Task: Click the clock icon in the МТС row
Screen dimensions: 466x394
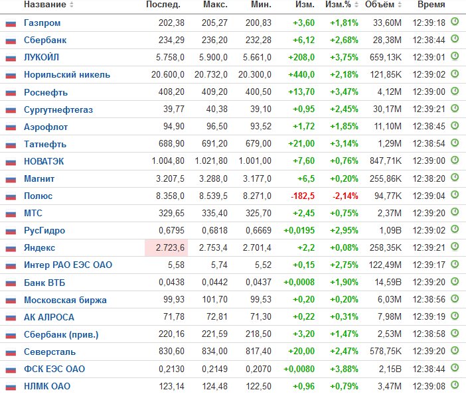Action: coord(455,212)
